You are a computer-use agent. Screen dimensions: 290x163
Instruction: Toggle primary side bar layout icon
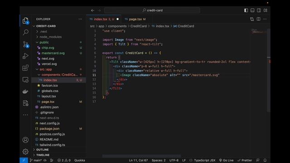(x=246, y=10)
